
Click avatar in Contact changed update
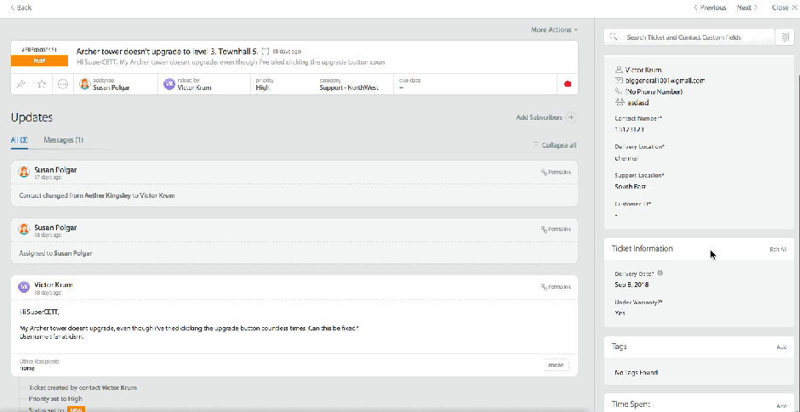tap(24, 172)
